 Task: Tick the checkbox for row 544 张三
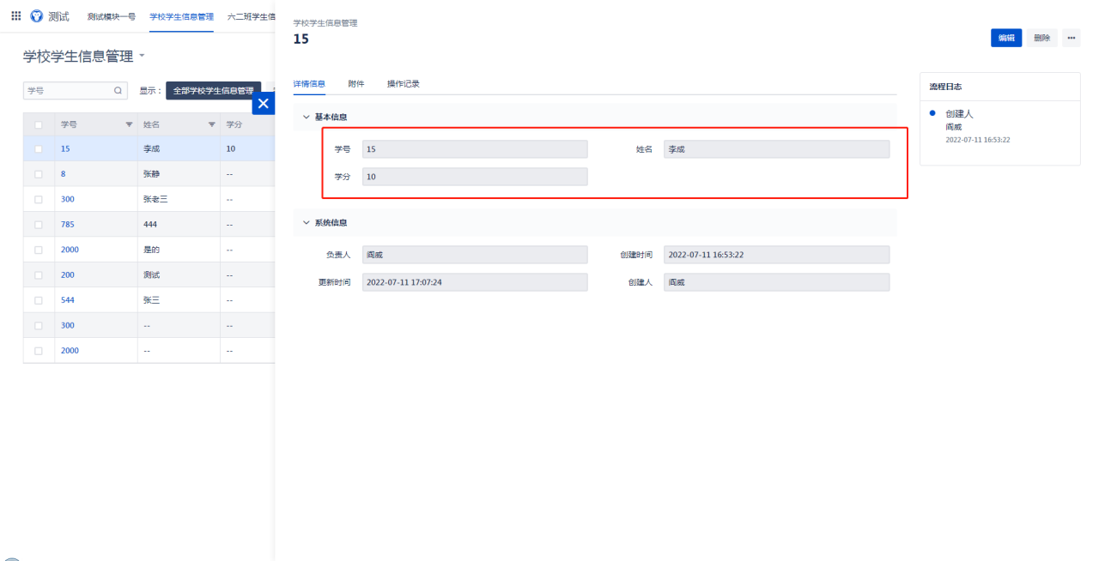tap(39, 300)
